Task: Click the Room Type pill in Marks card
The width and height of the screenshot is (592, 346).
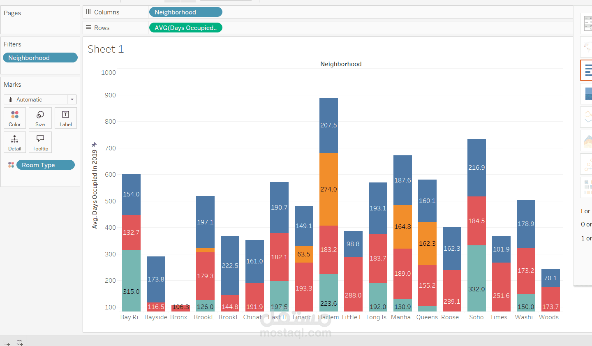Action: pyautogui.click(x=46, y=165)
